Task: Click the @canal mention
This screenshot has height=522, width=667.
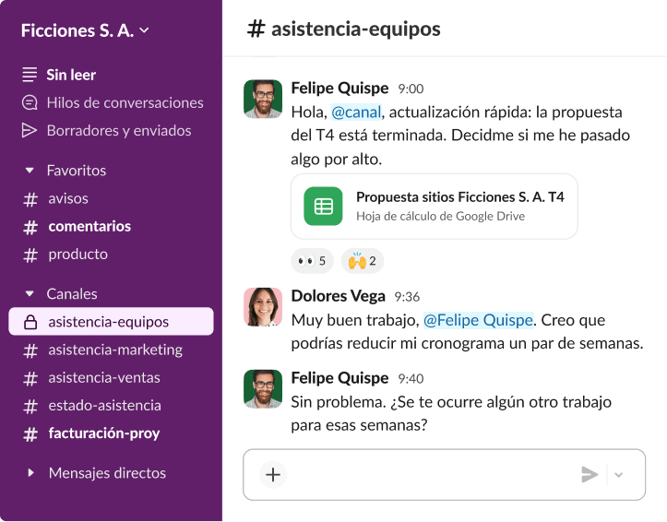Action: 356,113
